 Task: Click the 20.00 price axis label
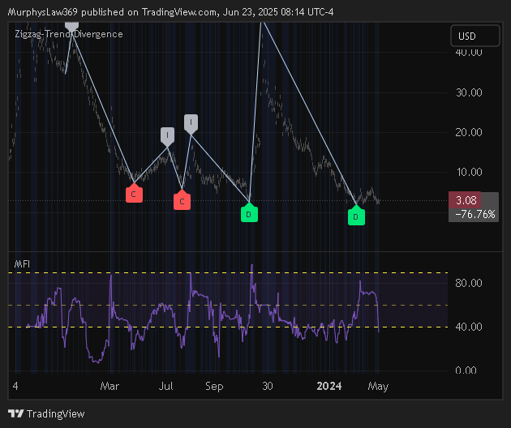click(x=469, y=132)
